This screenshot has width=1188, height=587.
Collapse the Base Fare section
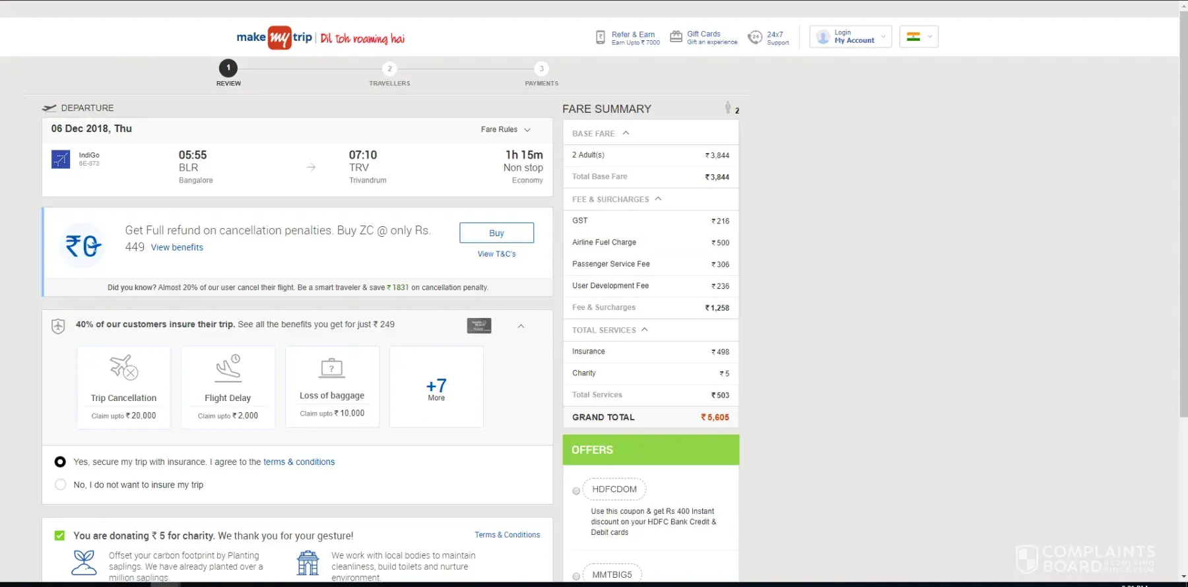[x=626, y=133]
